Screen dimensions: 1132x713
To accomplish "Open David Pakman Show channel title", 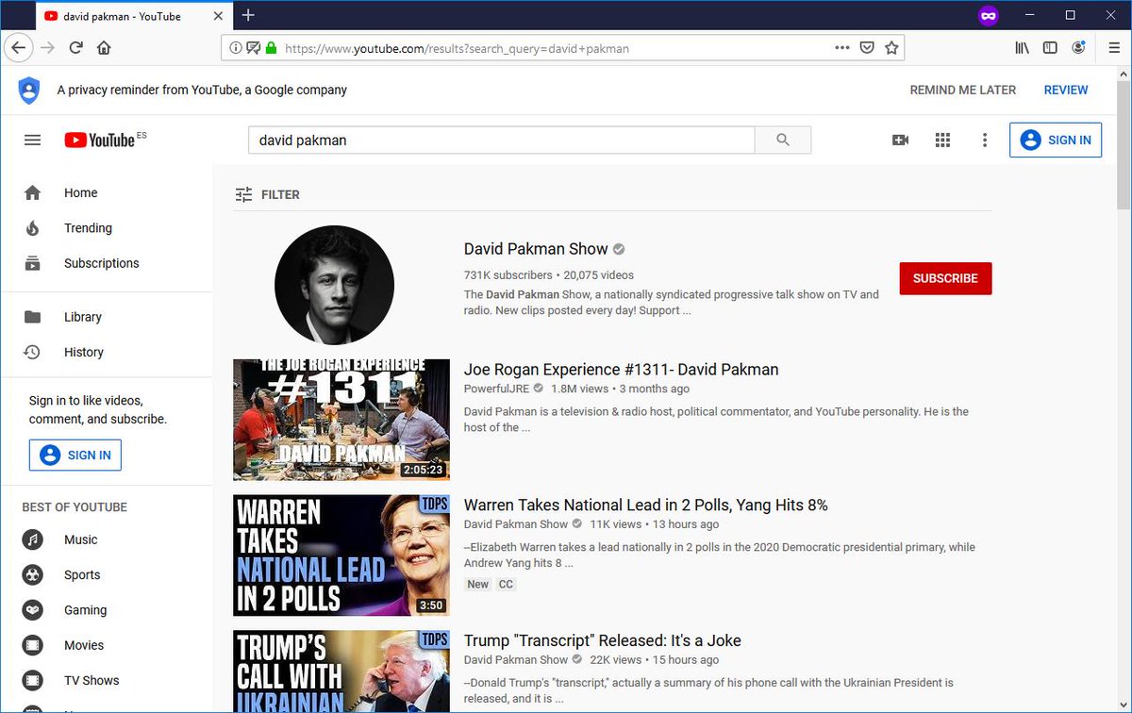I will pos(536,249).
